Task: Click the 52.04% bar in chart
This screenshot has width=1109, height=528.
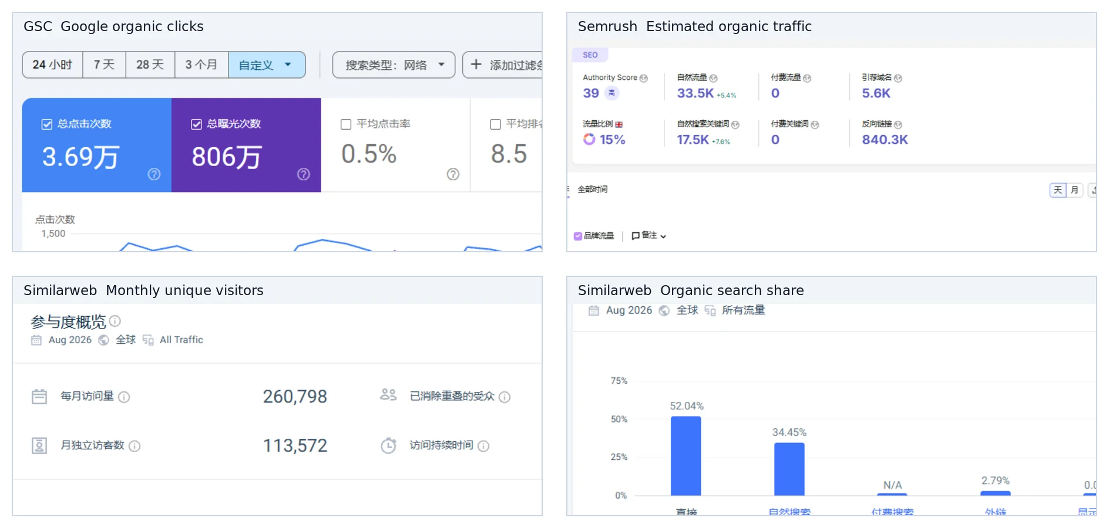Action: pyautogui.click(x=686, y=456)
